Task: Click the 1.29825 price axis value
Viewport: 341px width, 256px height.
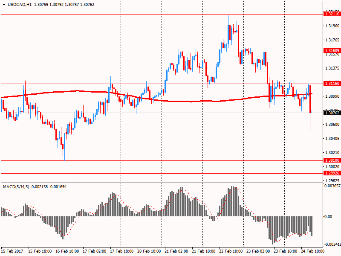Action: (x=332, y=180)
